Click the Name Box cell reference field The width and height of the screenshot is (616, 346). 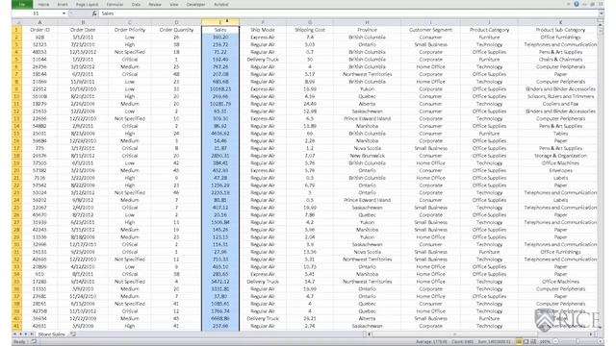[37, 13]
